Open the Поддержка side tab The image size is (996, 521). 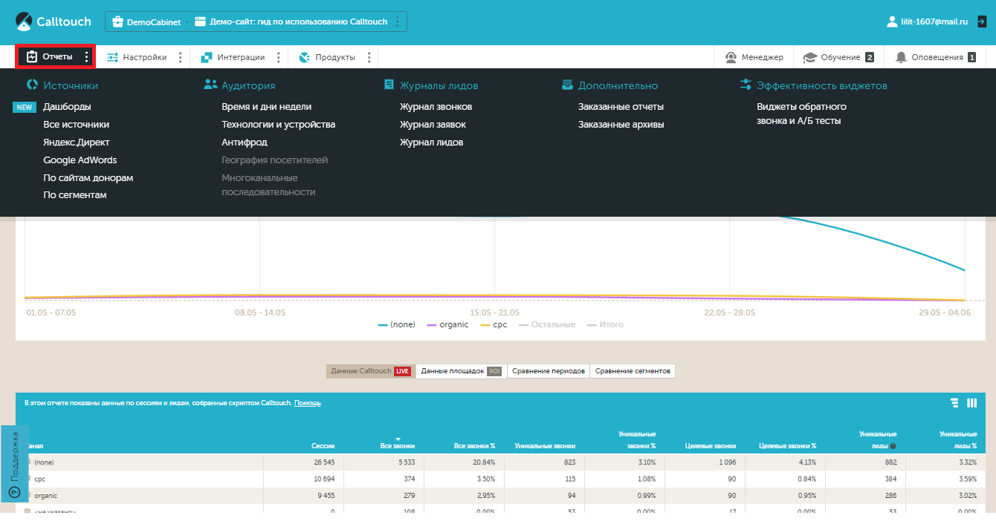click(13, 464)
